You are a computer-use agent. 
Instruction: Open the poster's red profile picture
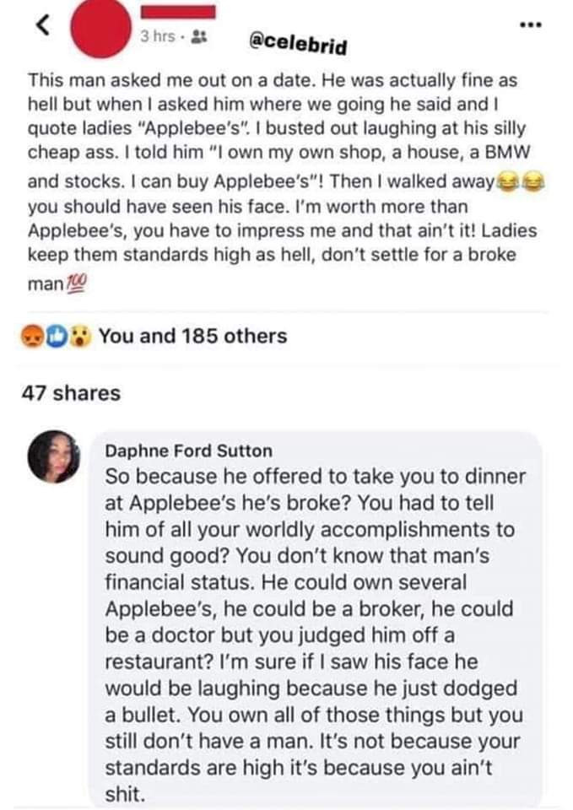click(100, 29)
